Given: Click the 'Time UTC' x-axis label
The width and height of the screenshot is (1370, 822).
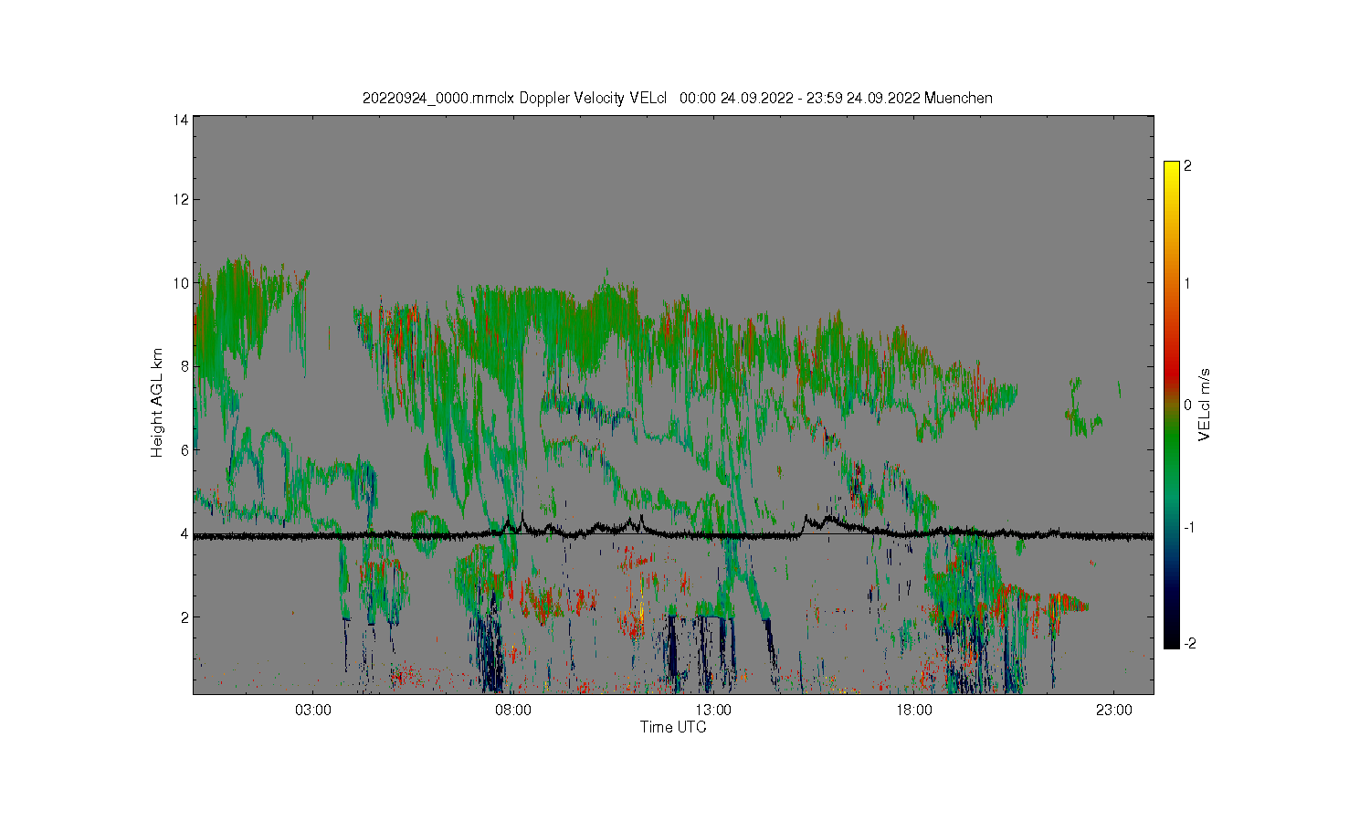Looking at the screenshot, I should click(673, 728).
